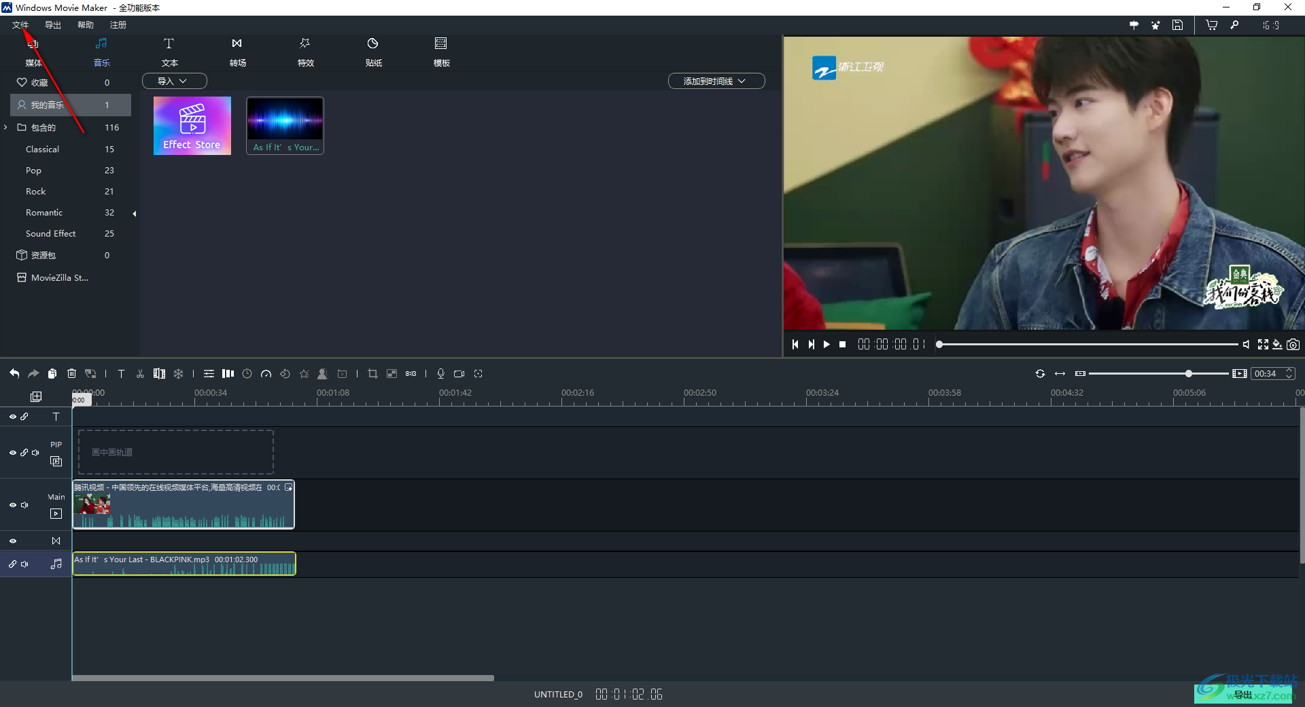Mute the Main track audio
The image size is (1305, 707).
(x=24, y=505)
